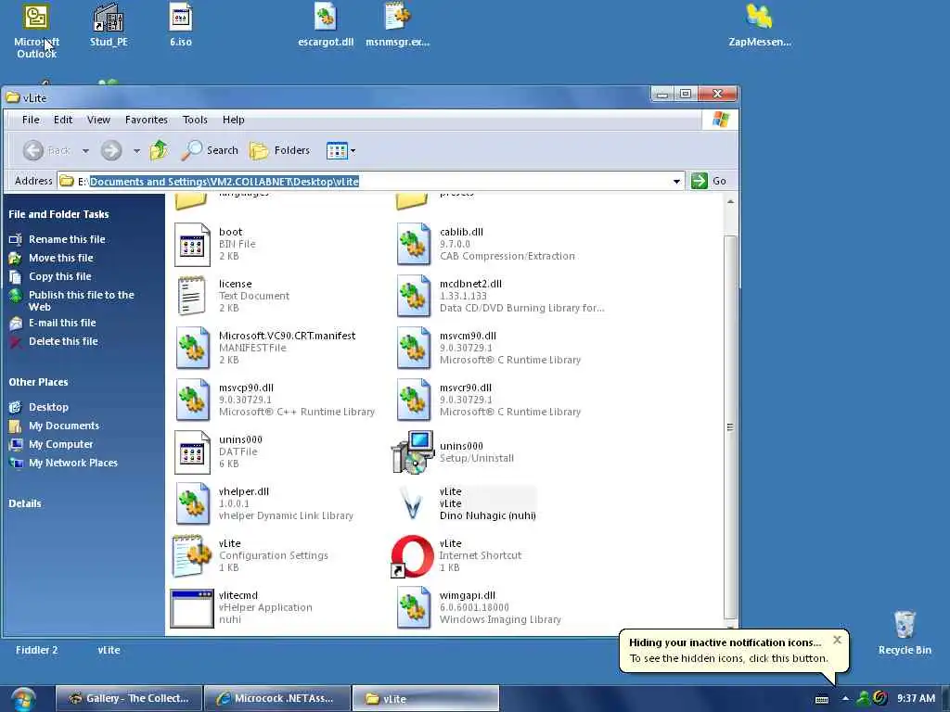Click the Up folder toolbar icon
Viewport: 950px width, 712px height.
point(160,150)
